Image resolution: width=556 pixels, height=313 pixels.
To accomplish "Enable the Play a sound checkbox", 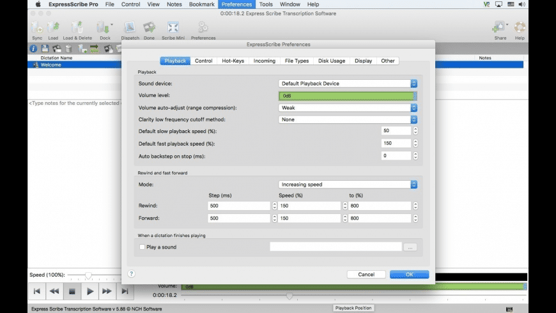I will click(x=142, y=247).
